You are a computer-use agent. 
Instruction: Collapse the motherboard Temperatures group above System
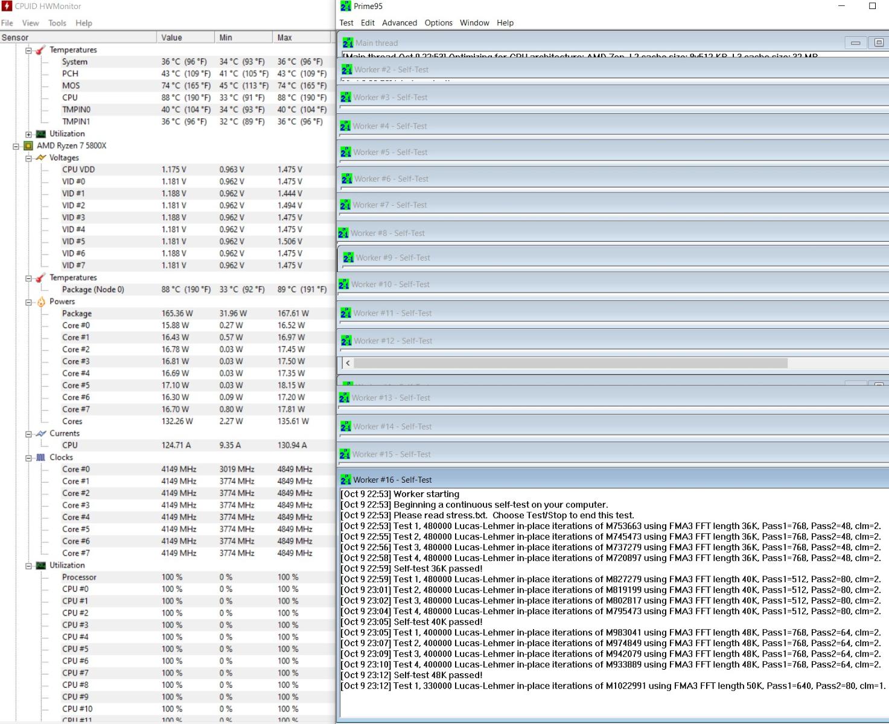pyautogui.click(x=28, y=50)
